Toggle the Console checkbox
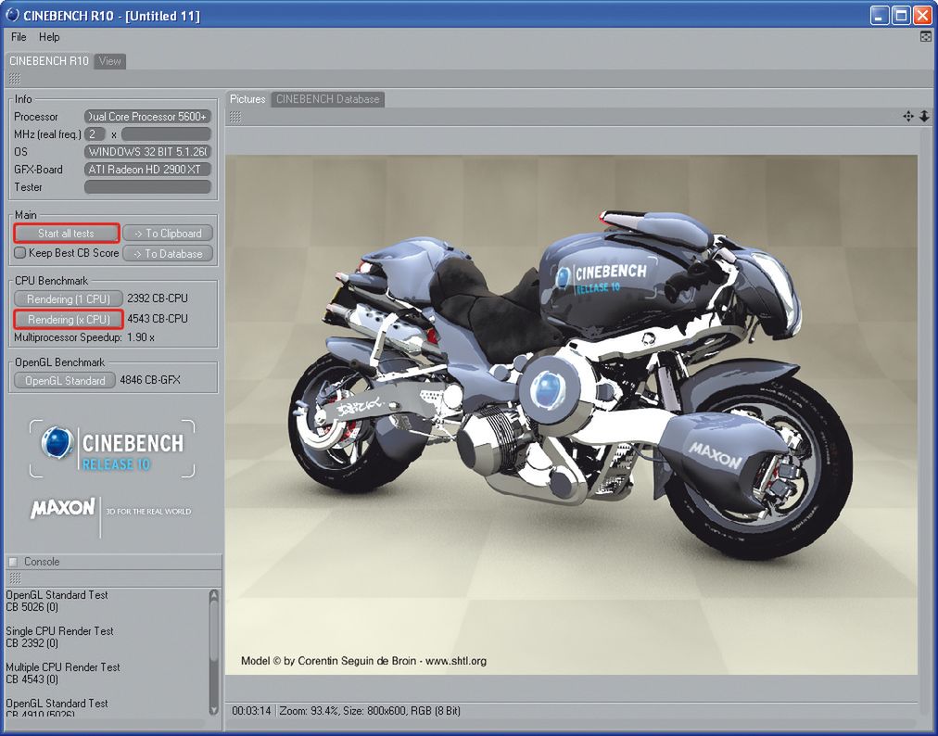The image size is (938, 736). click(13, 562)
